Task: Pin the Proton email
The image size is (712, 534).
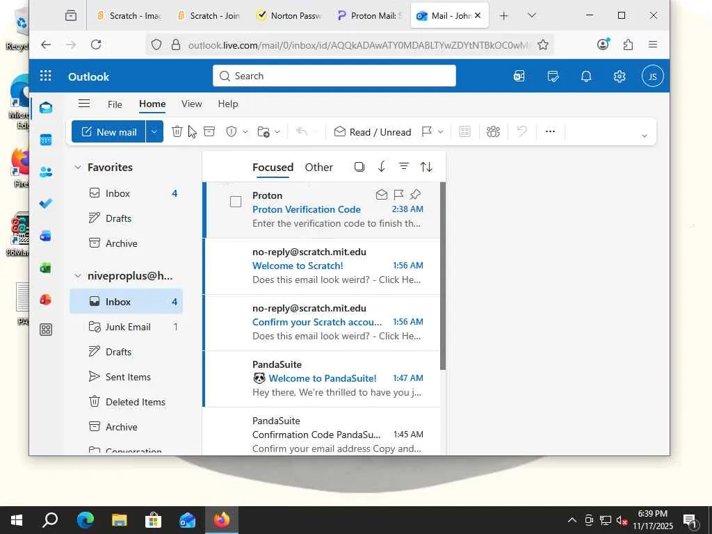Action: coord(415,195)
